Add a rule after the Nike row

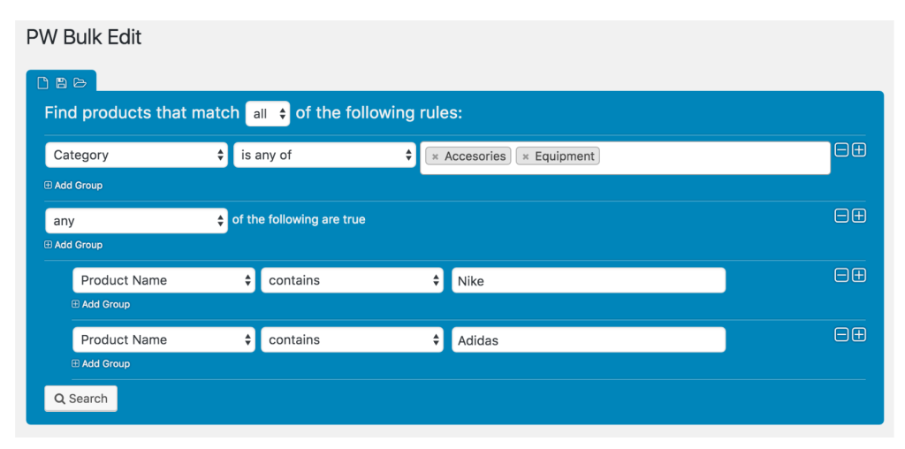[859, 275]
